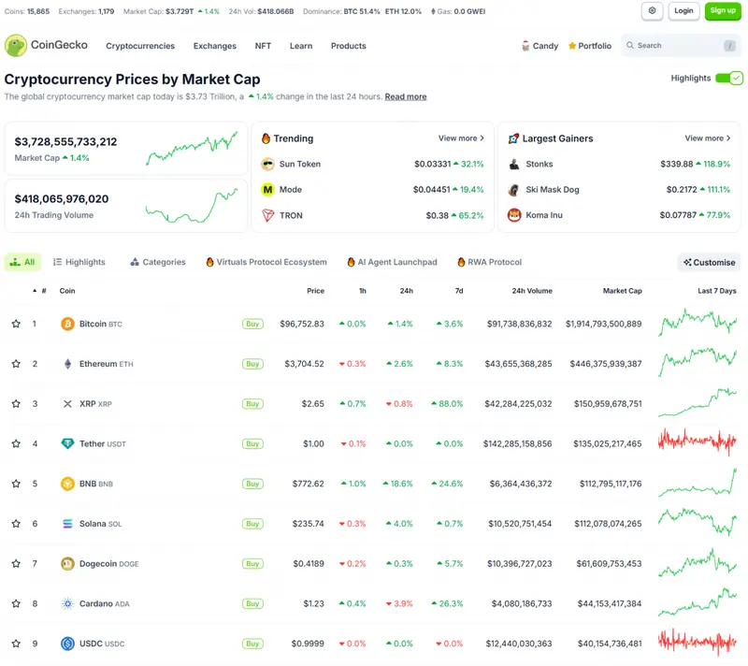This screenshot has width=748, height=666.
Task: Open the Products menu
Action: point(349,46)
